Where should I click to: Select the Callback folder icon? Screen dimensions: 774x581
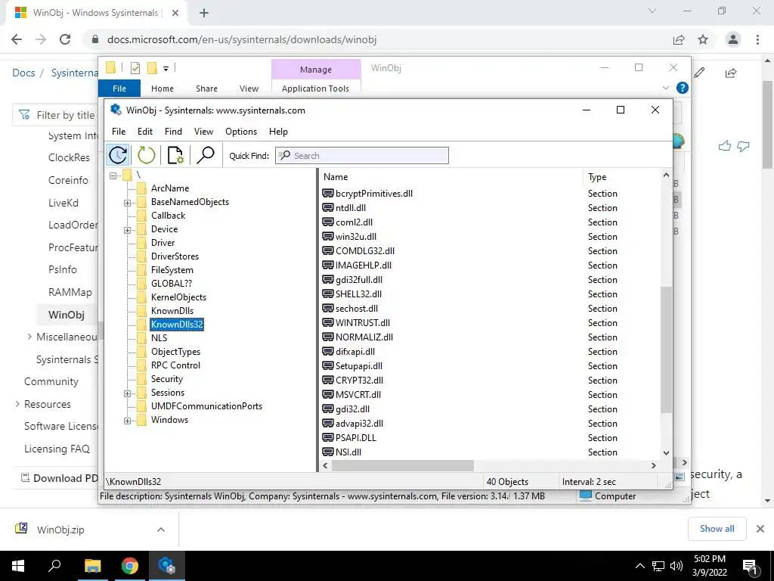141,216
